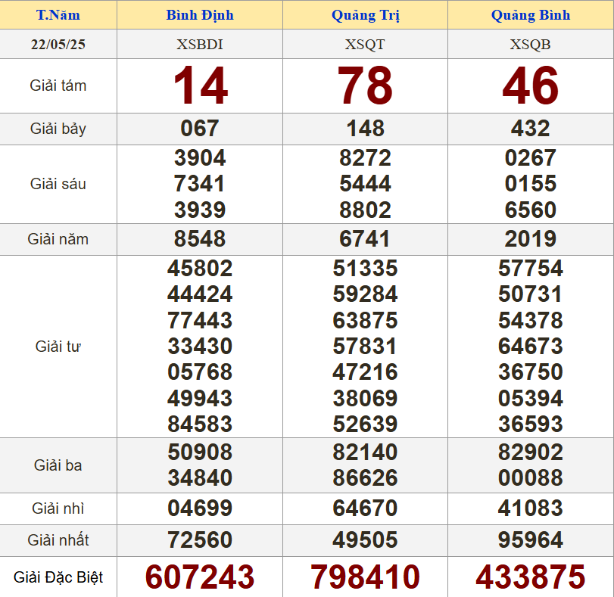Click the XSQT lottery code

coord(365,45)
